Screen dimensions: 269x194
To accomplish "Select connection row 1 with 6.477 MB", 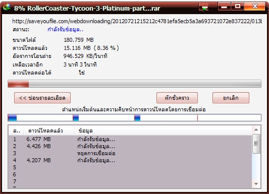I will tap(130, 139).
